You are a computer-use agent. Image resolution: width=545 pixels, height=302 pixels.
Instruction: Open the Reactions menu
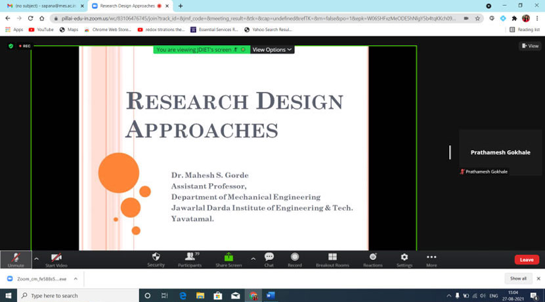[x=373, y=259]
